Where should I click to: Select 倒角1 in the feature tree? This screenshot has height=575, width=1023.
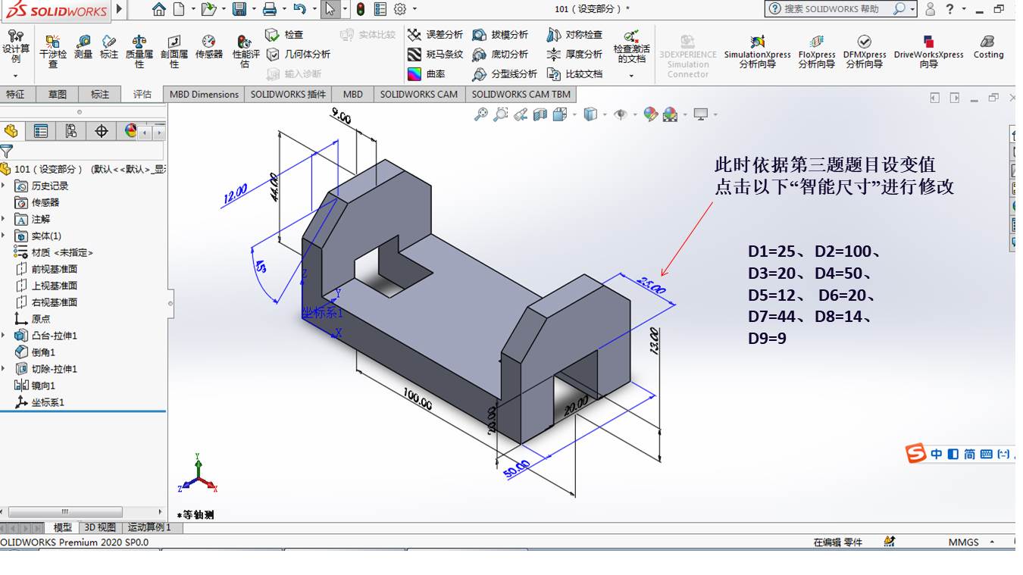point(36,352)
